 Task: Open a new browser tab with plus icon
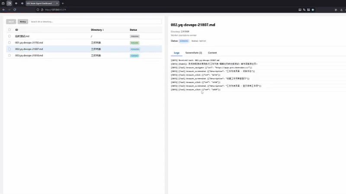[x=63, y=3]
